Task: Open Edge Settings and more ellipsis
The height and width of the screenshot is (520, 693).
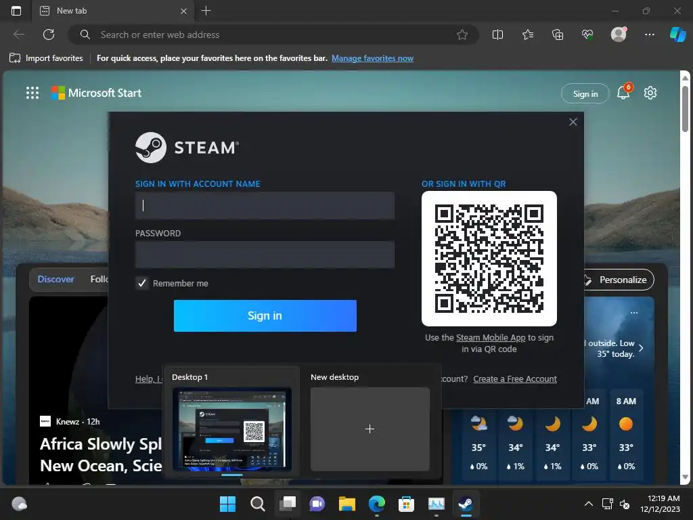Action: click(649, 35)
